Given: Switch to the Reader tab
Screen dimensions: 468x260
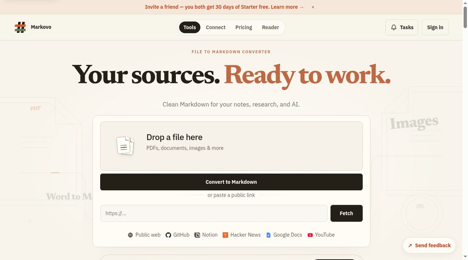Looking at the screenshot, I should pos(270,27).
